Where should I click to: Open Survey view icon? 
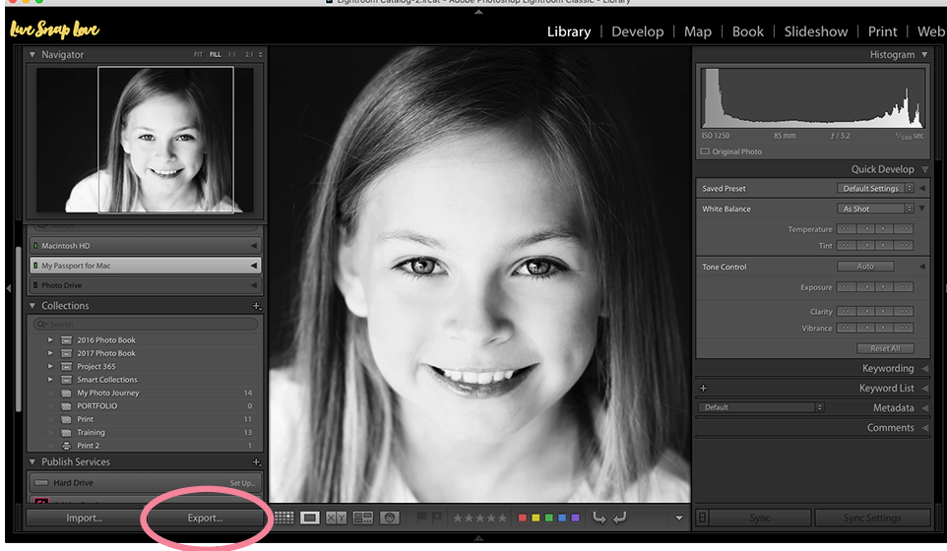coord(363,518)
